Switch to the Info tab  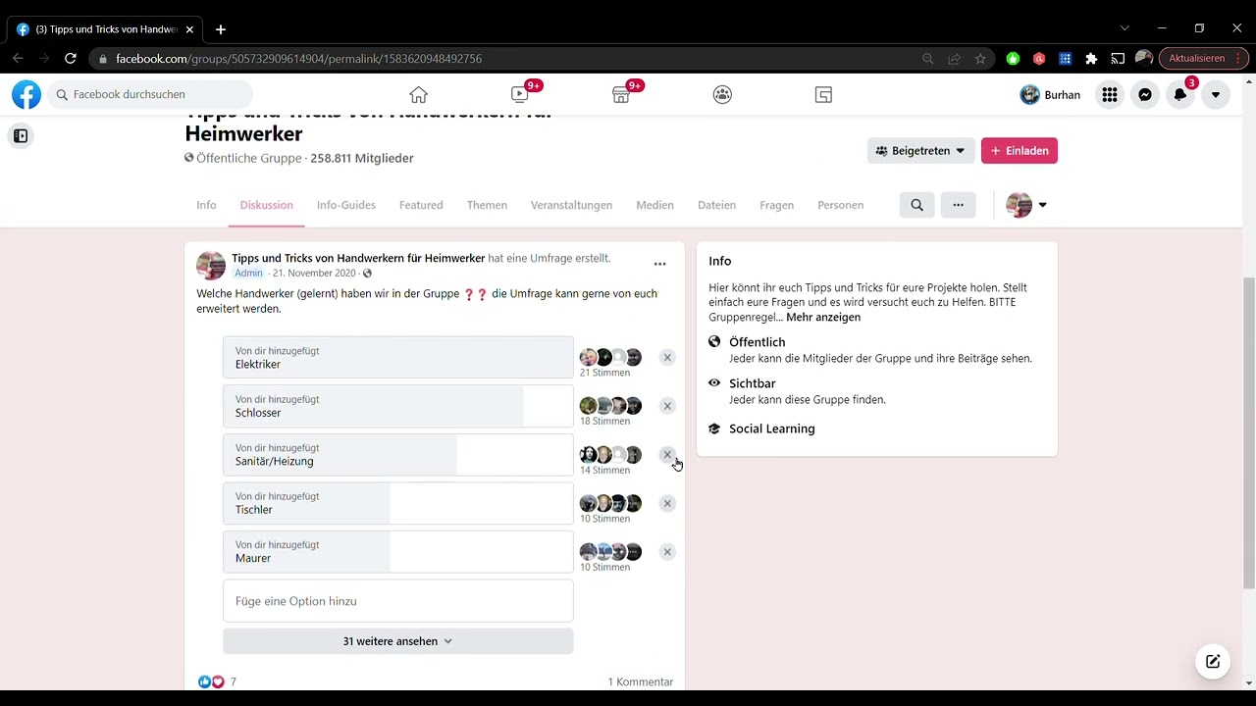(x=206, y=205)
